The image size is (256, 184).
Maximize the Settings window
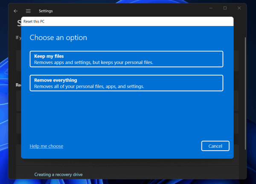(225, 8)
